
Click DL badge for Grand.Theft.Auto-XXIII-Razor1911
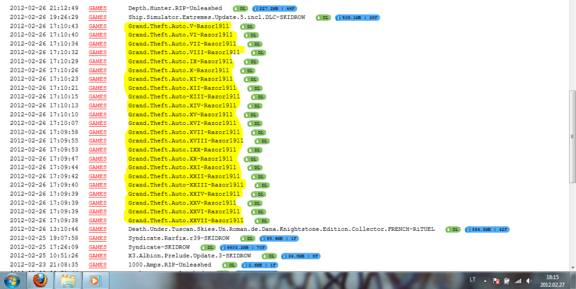262,185
